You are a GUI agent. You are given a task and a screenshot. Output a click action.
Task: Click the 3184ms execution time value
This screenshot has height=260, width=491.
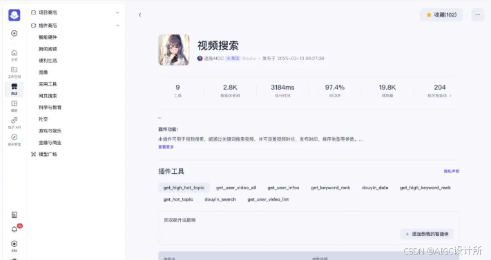282,88
